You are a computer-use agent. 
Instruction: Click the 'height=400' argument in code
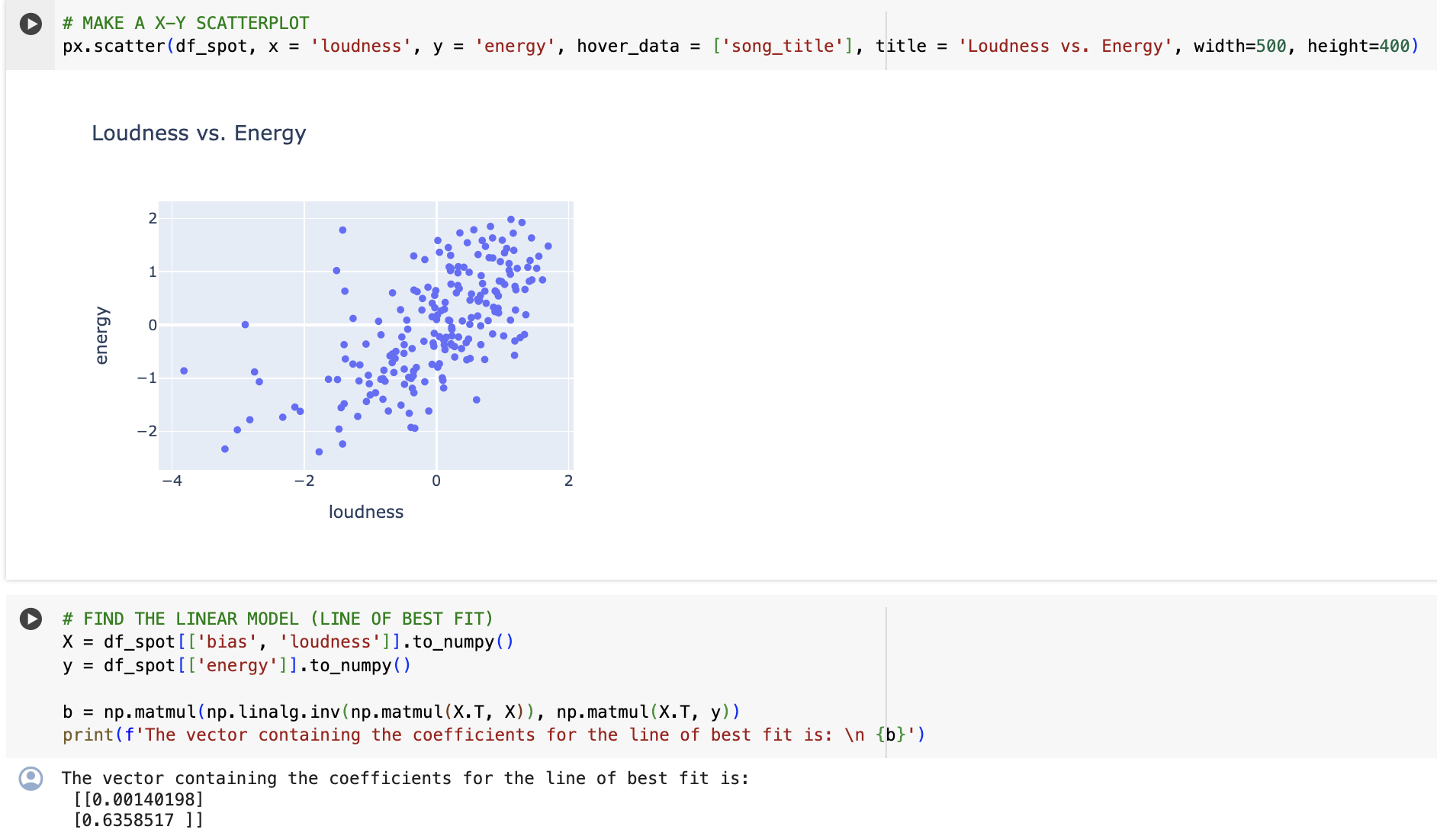click(x=1358, y=47)
